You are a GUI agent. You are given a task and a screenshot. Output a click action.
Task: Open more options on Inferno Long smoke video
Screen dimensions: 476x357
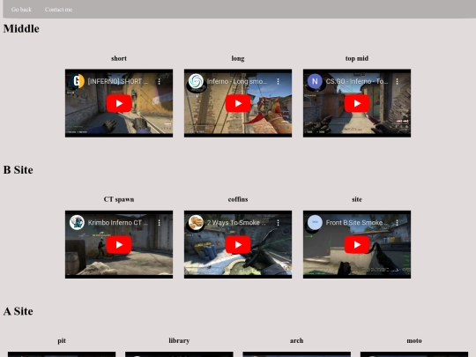click(x=278, y=81)
